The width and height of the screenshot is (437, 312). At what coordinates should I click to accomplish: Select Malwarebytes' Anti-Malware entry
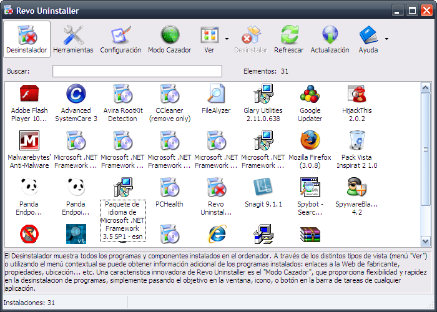tap(29, 150)
